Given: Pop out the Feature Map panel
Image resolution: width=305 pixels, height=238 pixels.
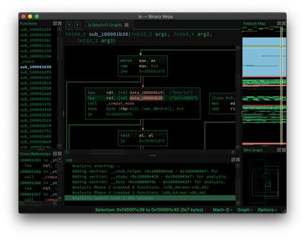Looking at the screenshot, I should pyautogui.click(x=279, y=23).
